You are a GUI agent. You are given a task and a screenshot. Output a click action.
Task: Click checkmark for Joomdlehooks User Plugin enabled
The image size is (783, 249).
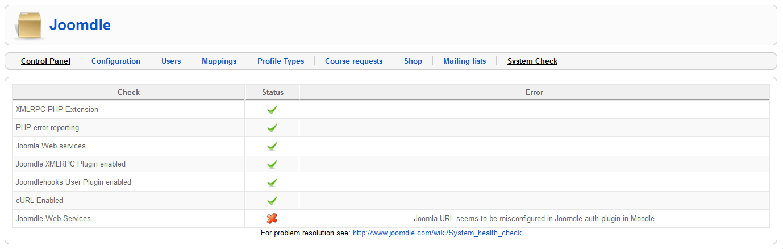[272, 182]
